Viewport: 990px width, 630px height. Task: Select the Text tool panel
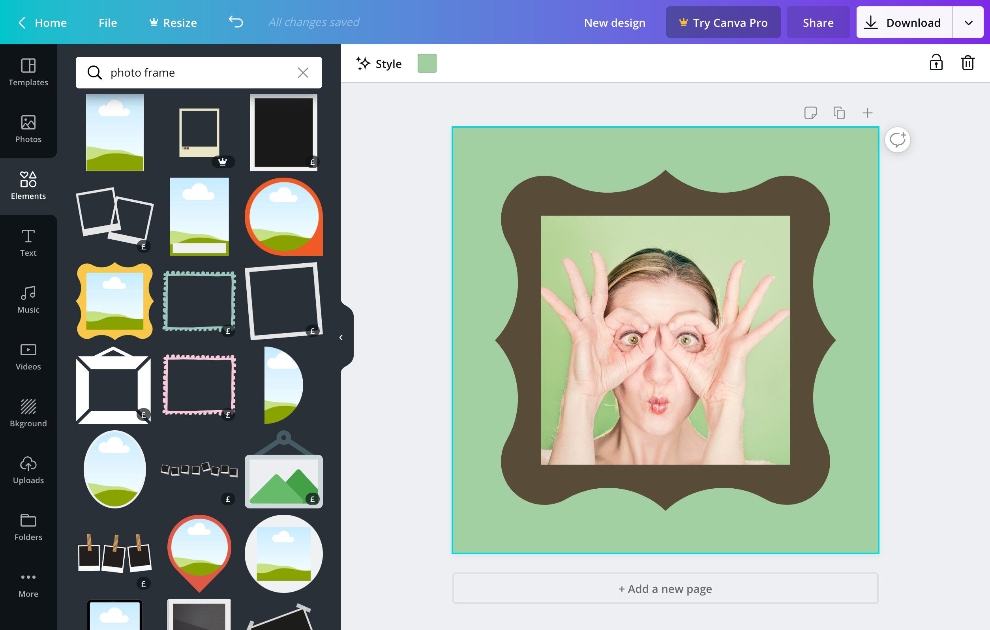tap(28, 241)
